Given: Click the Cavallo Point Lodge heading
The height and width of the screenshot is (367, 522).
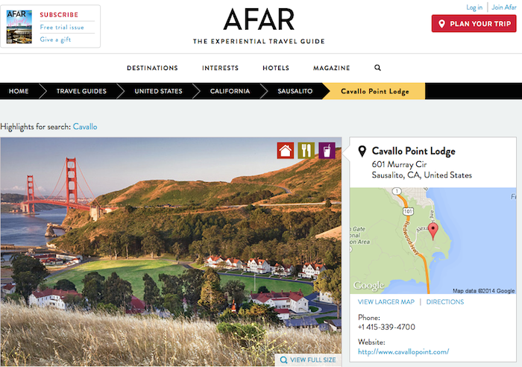Looking at the screenshot, I should pyautogui.click(x=413, y=151).
